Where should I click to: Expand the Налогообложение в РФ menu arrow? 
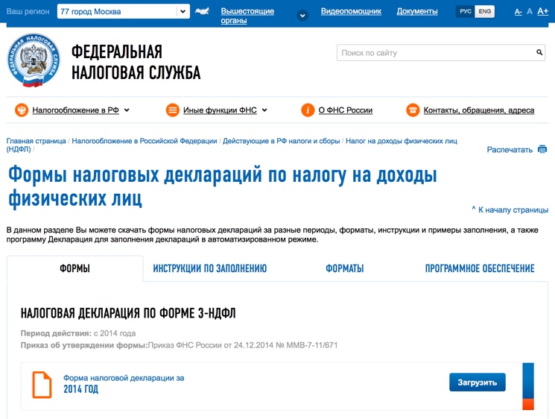pyautogui.click(x=127, y=110)
